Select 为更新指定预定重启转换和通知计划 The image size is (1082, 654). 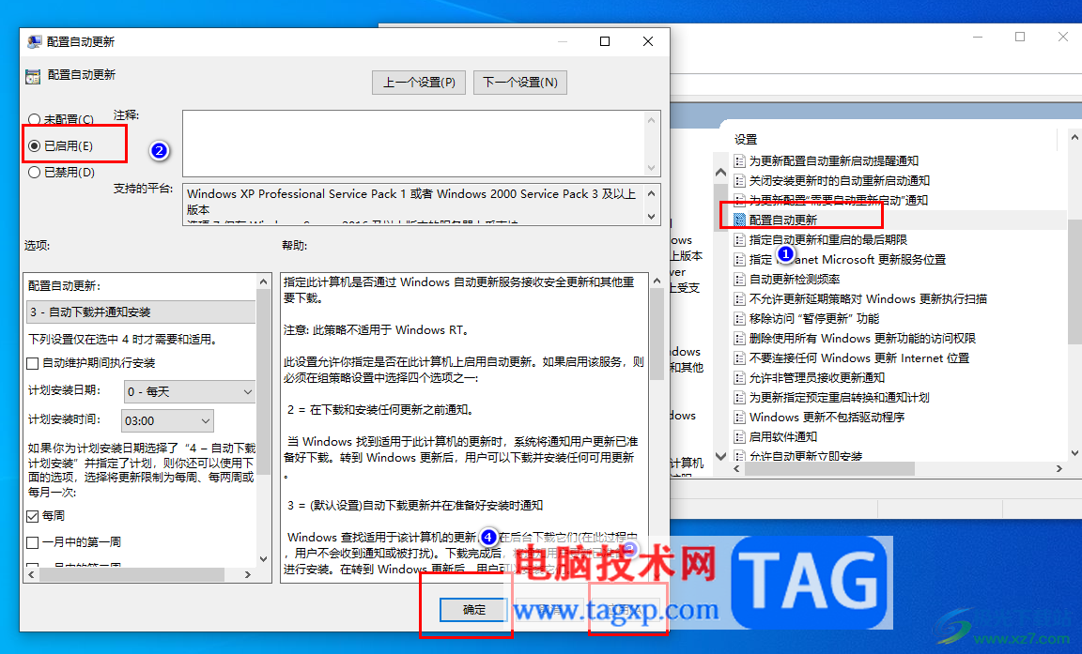[x=839, y=398]
